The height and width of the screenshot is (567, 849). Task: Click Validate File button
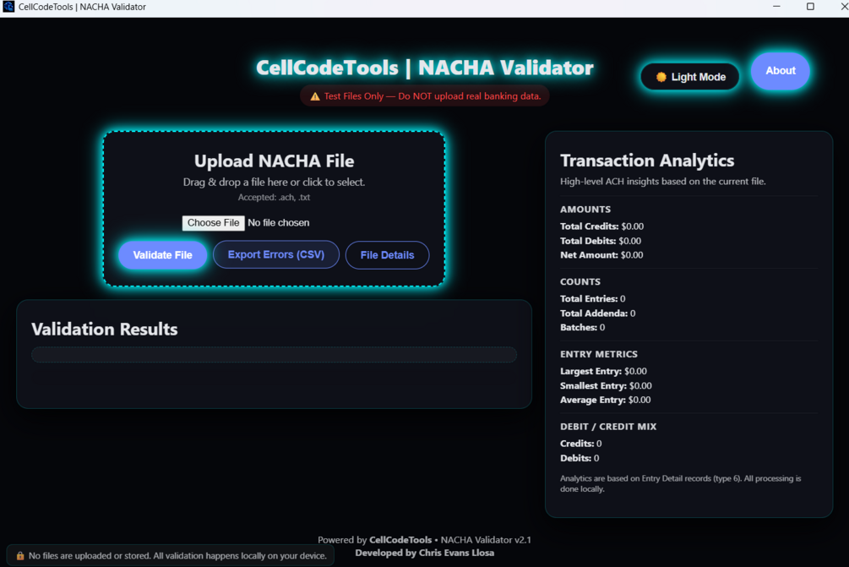coord(162,255)
